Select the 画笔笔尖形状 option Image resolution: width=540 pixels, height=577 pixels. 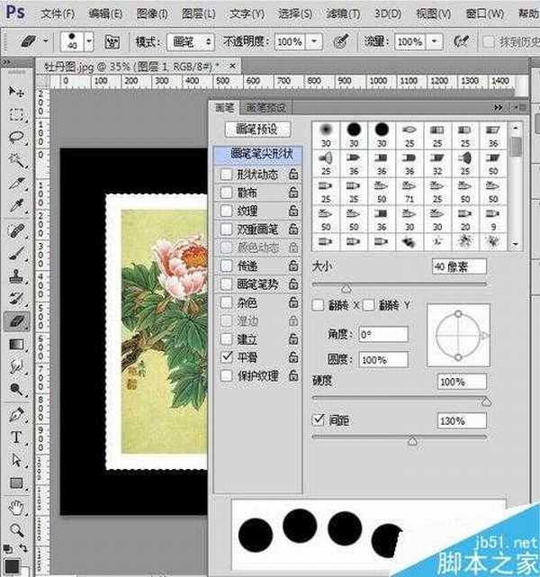pyautogui.click(x=256, y=154)
